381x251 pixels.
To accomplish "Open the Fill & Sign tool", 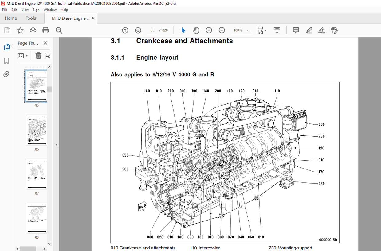I will (335, 30).
